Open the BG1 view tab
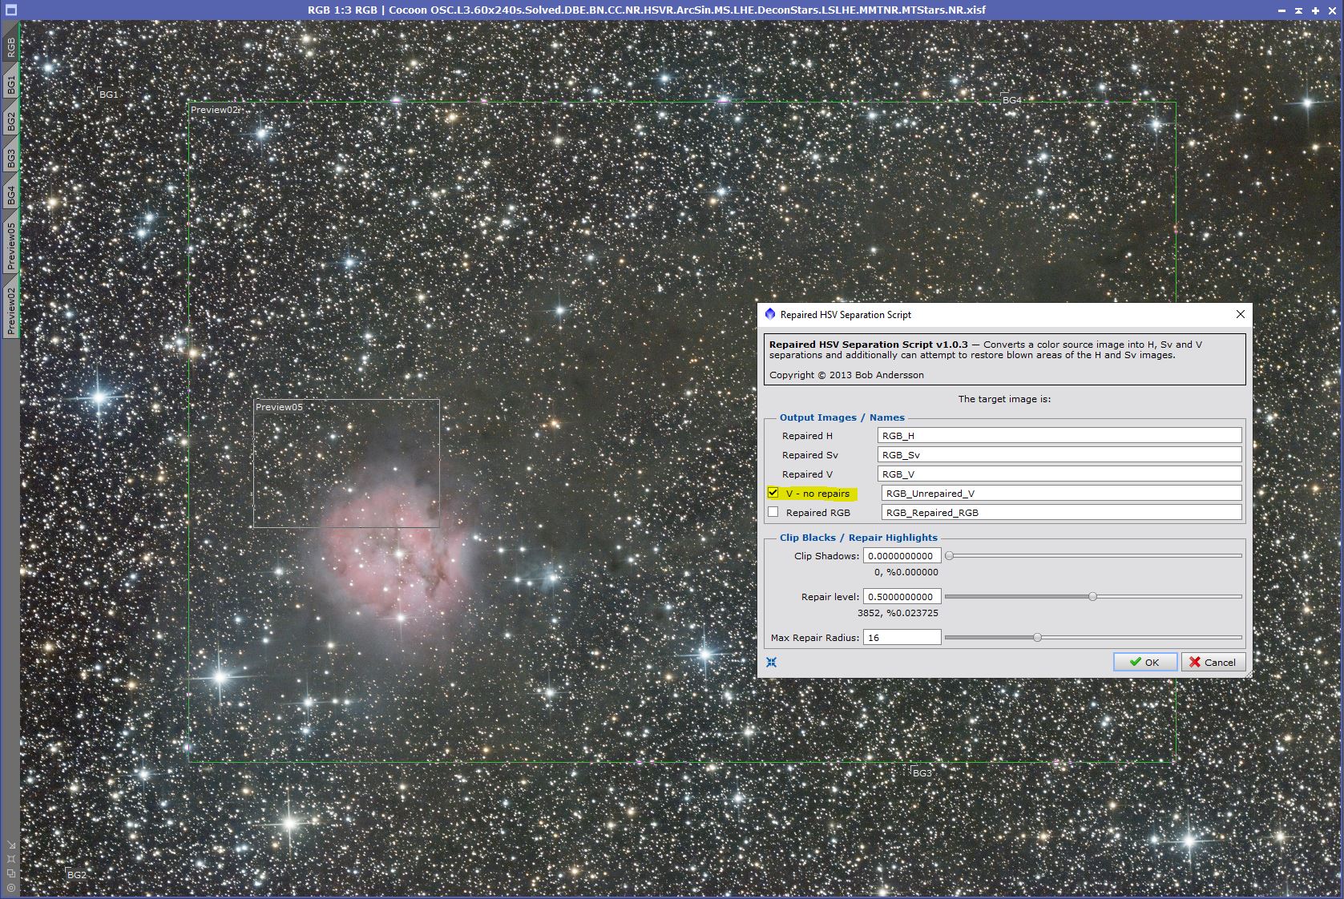Viewport: 1344px width, 899px height. pos(10,80)
